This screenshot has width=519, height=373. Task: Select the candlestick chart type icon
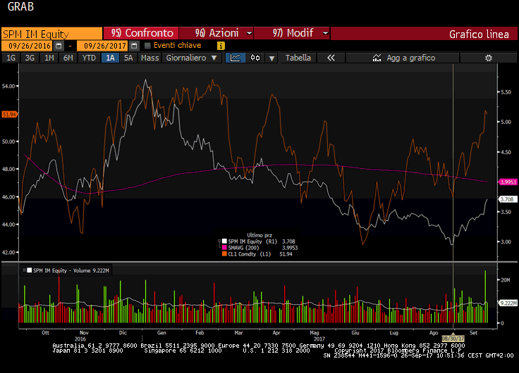(x=255, y=58)
